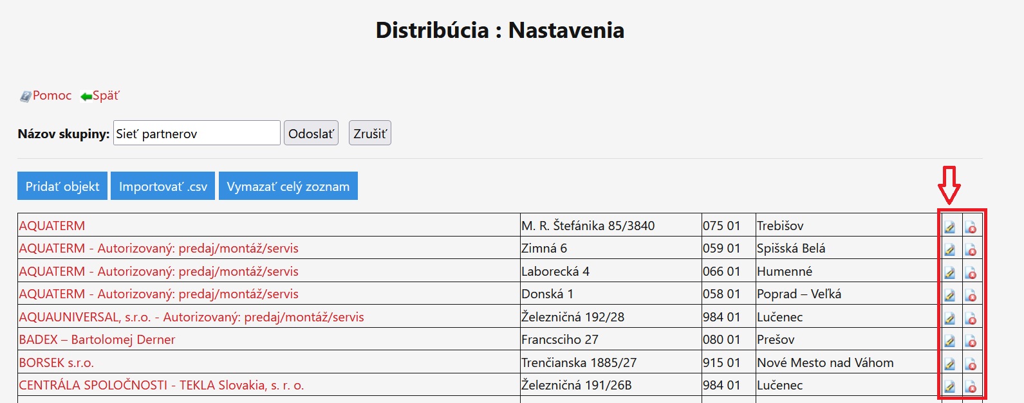Open the BORSEK s.r.o. link
This screenshot has width=1024, height=403.
pyautogui.click(x=57, y=363)
